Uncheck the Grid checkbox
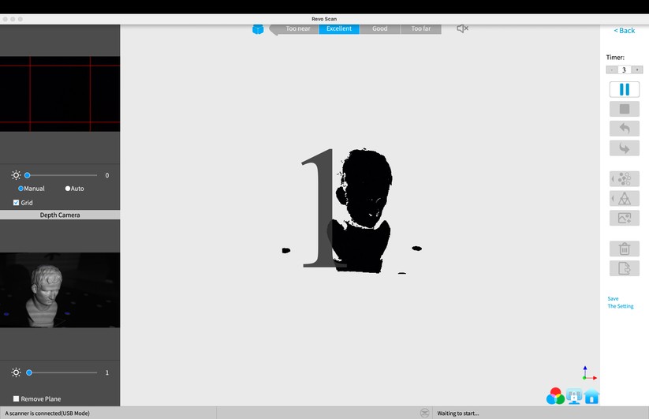The image size is (649, 419). 17,203
